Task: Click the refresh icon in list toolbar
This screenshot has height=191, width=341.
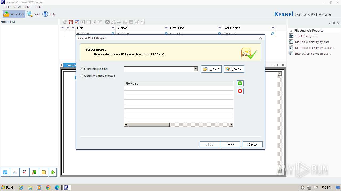Action: [65, 22]
